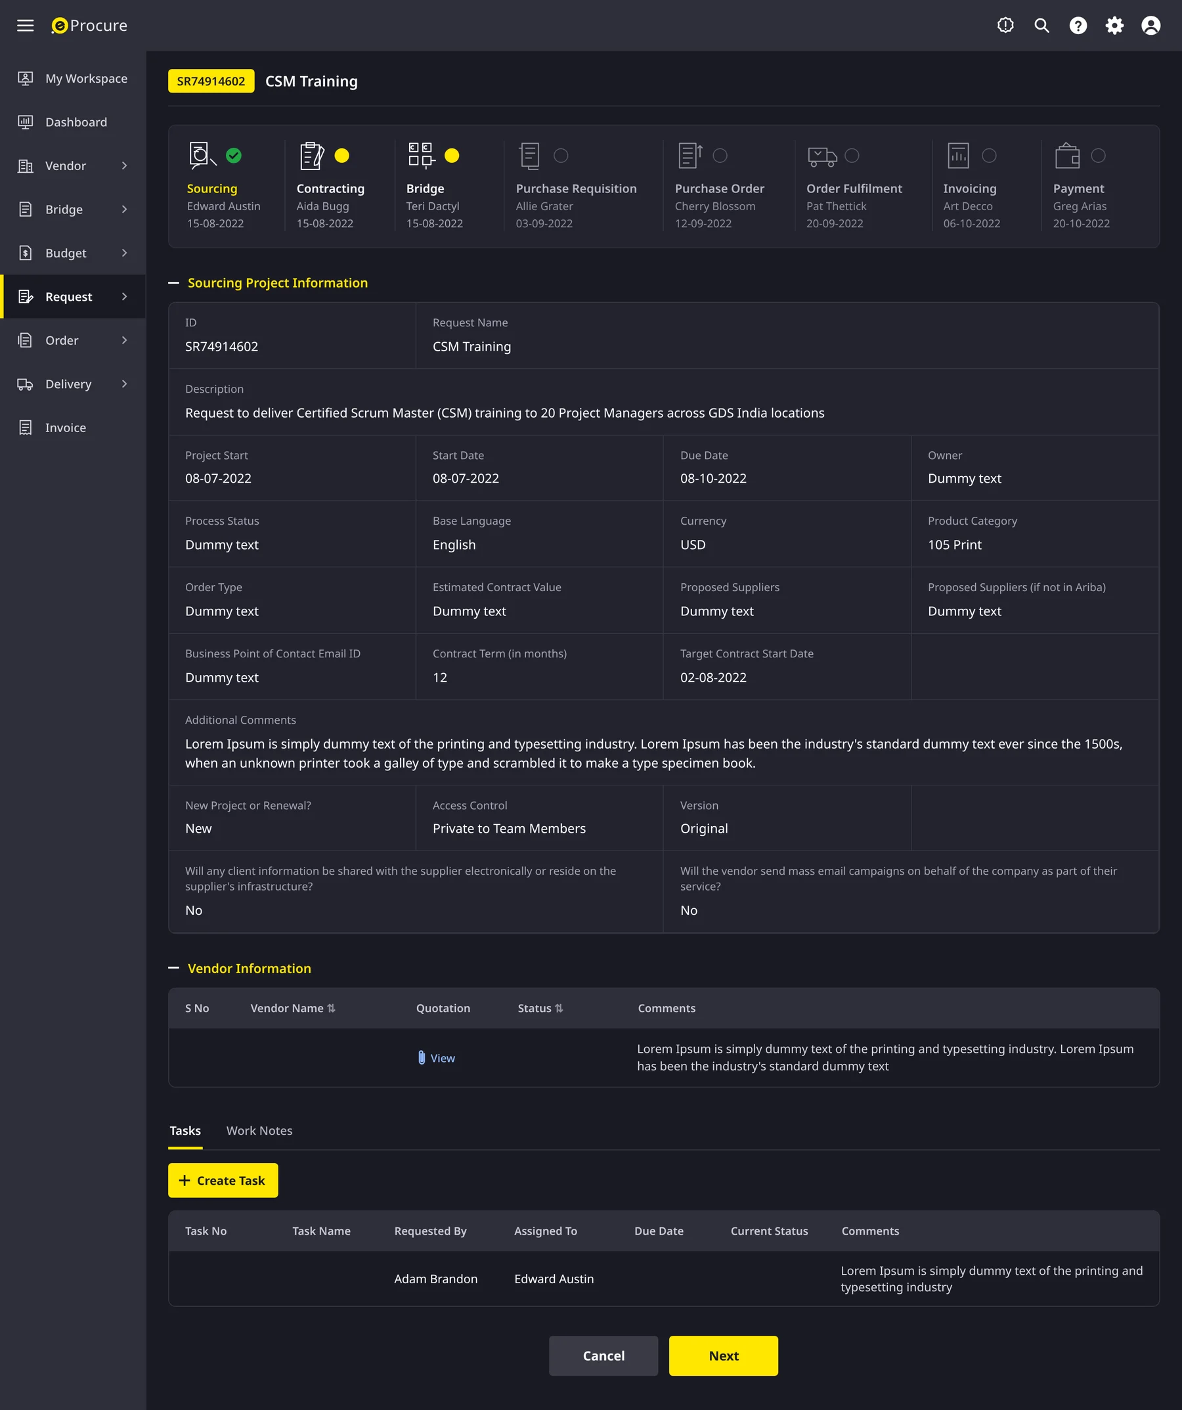Open the hamburger navigation menu

click(25, 26)
